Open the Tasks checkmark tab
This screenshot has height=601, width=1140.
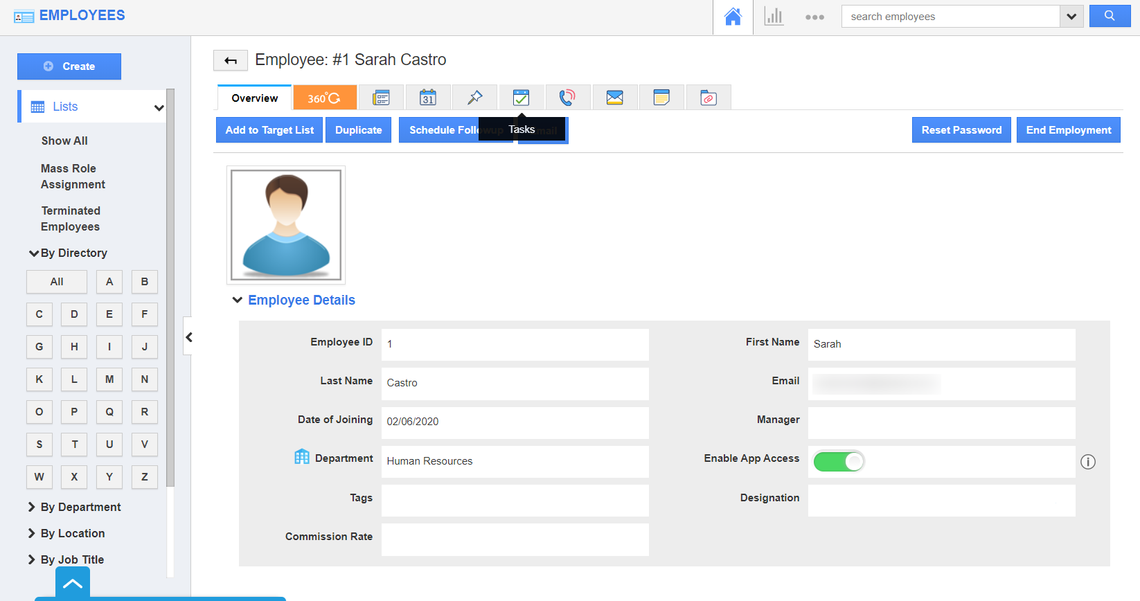click(521, 98)
